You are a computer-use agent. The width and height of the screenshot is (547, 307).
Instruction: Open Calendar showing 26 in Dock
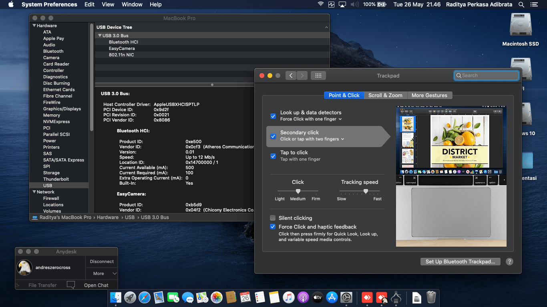[245, 297]
